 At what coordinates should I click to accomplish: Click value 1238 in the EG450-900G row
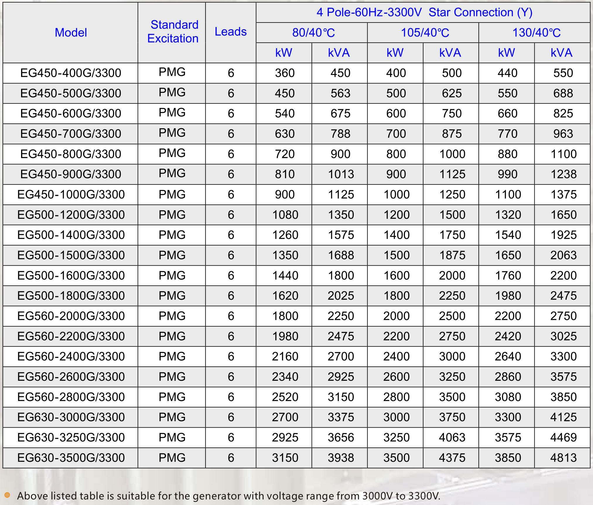pyautogui.click(x=563, y=174)
